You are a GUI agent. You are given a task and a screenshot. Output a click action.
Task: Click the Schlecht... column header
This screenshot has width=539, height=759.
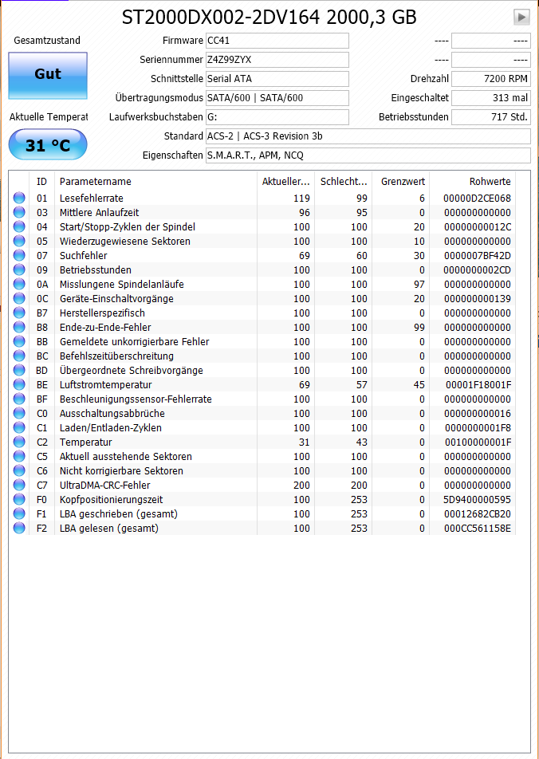pos(344,182)
